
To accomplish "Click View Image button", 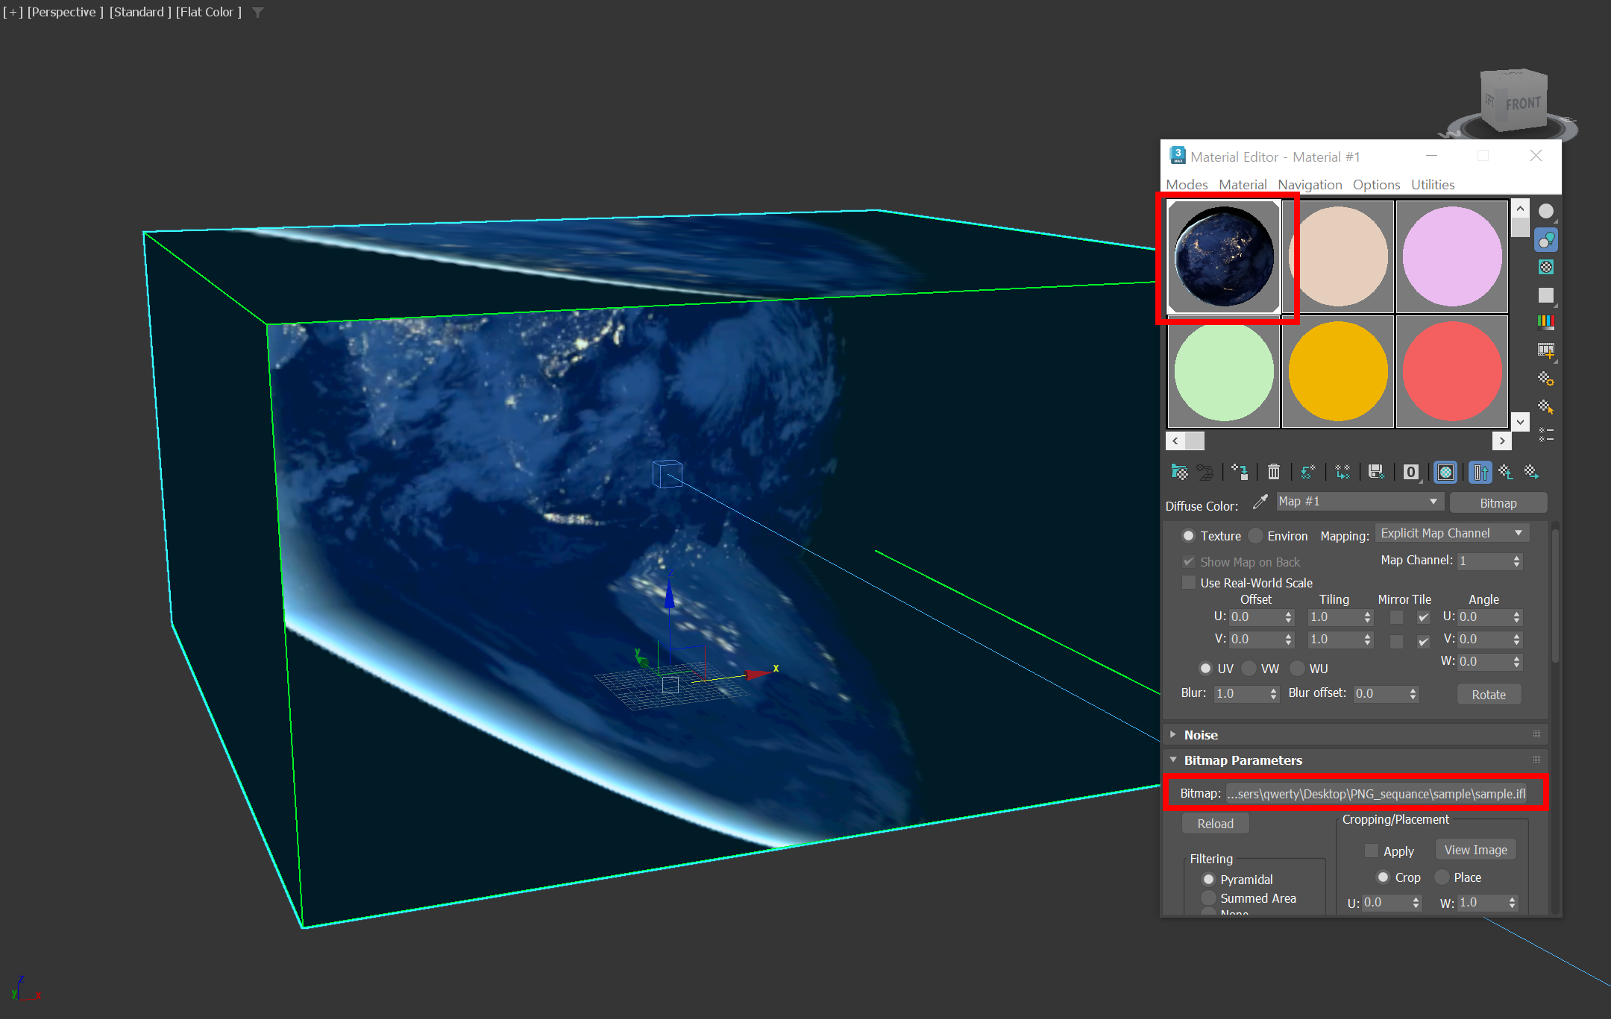I will click(x=1475, y=850).
